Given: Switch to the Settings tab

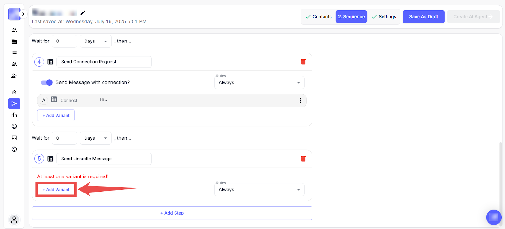Looking at the screenshot, I should click(x=384, y=17).
